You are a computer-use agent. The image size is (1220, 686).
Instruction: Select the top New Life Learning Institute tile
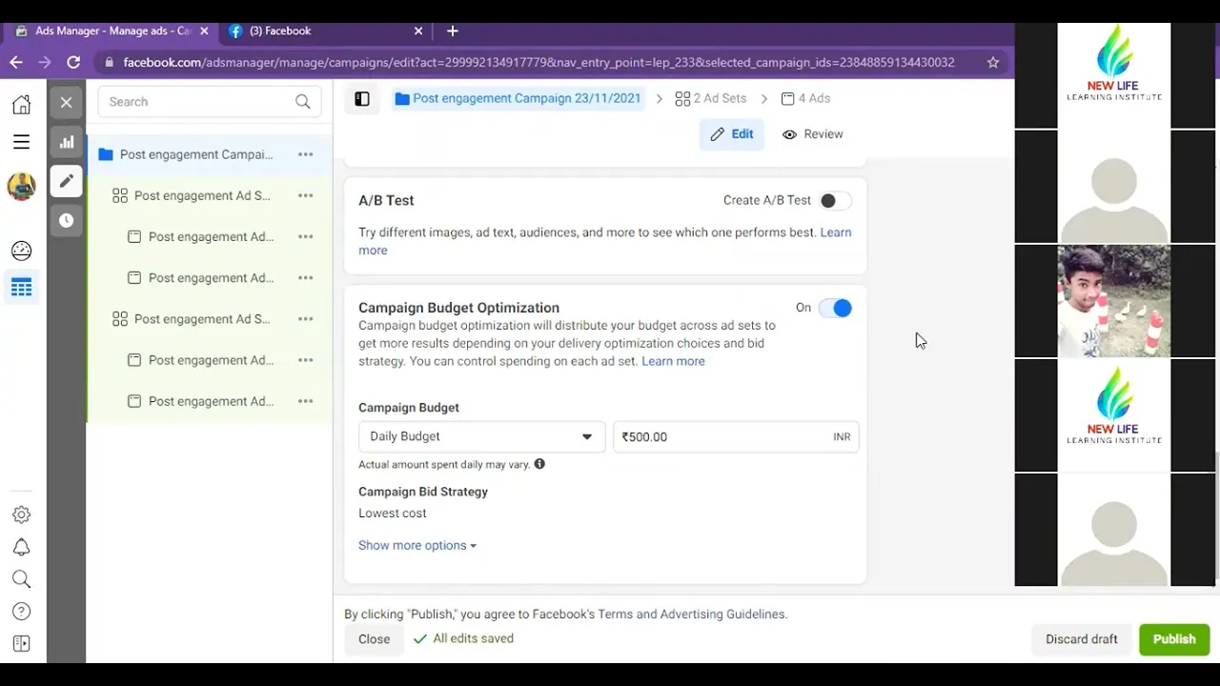[1114, 75]
